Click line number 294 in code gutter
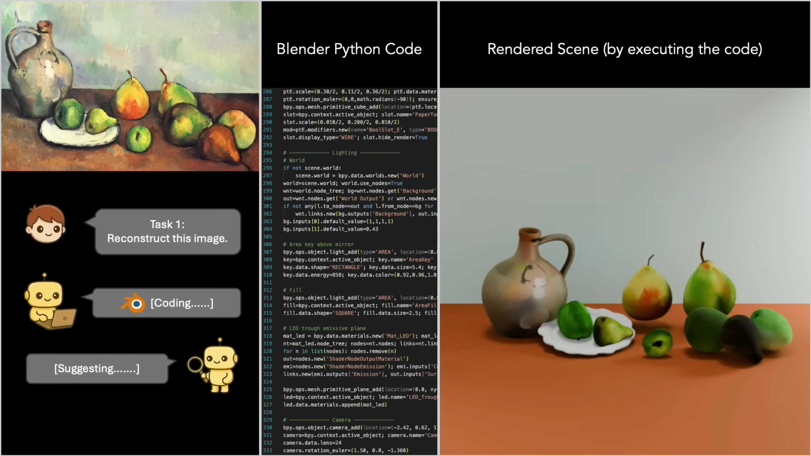The width and height of the screenshot is (811, 456). [267, 153]
